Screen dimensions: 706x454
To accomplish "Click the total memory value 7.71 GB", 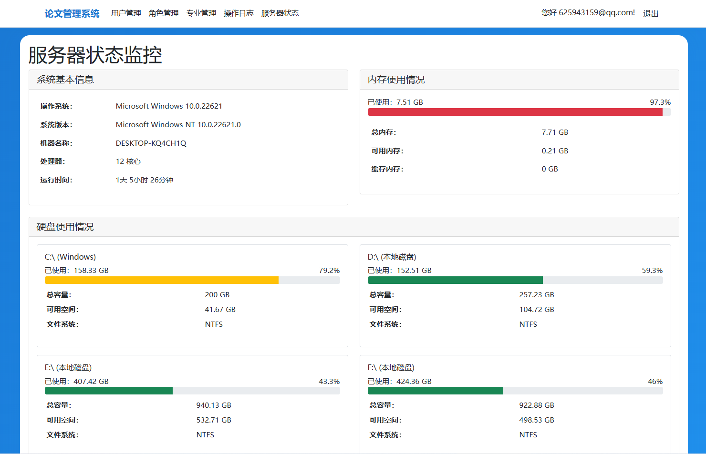I will [555, 132].
